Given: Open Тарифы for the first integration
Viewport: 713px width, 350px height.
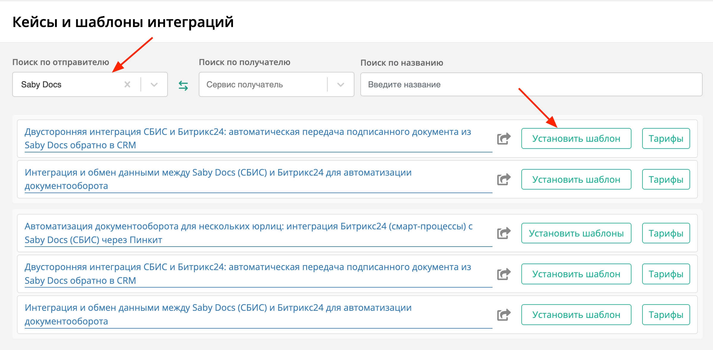Looking at the screenshot, I should coord(666,139).
